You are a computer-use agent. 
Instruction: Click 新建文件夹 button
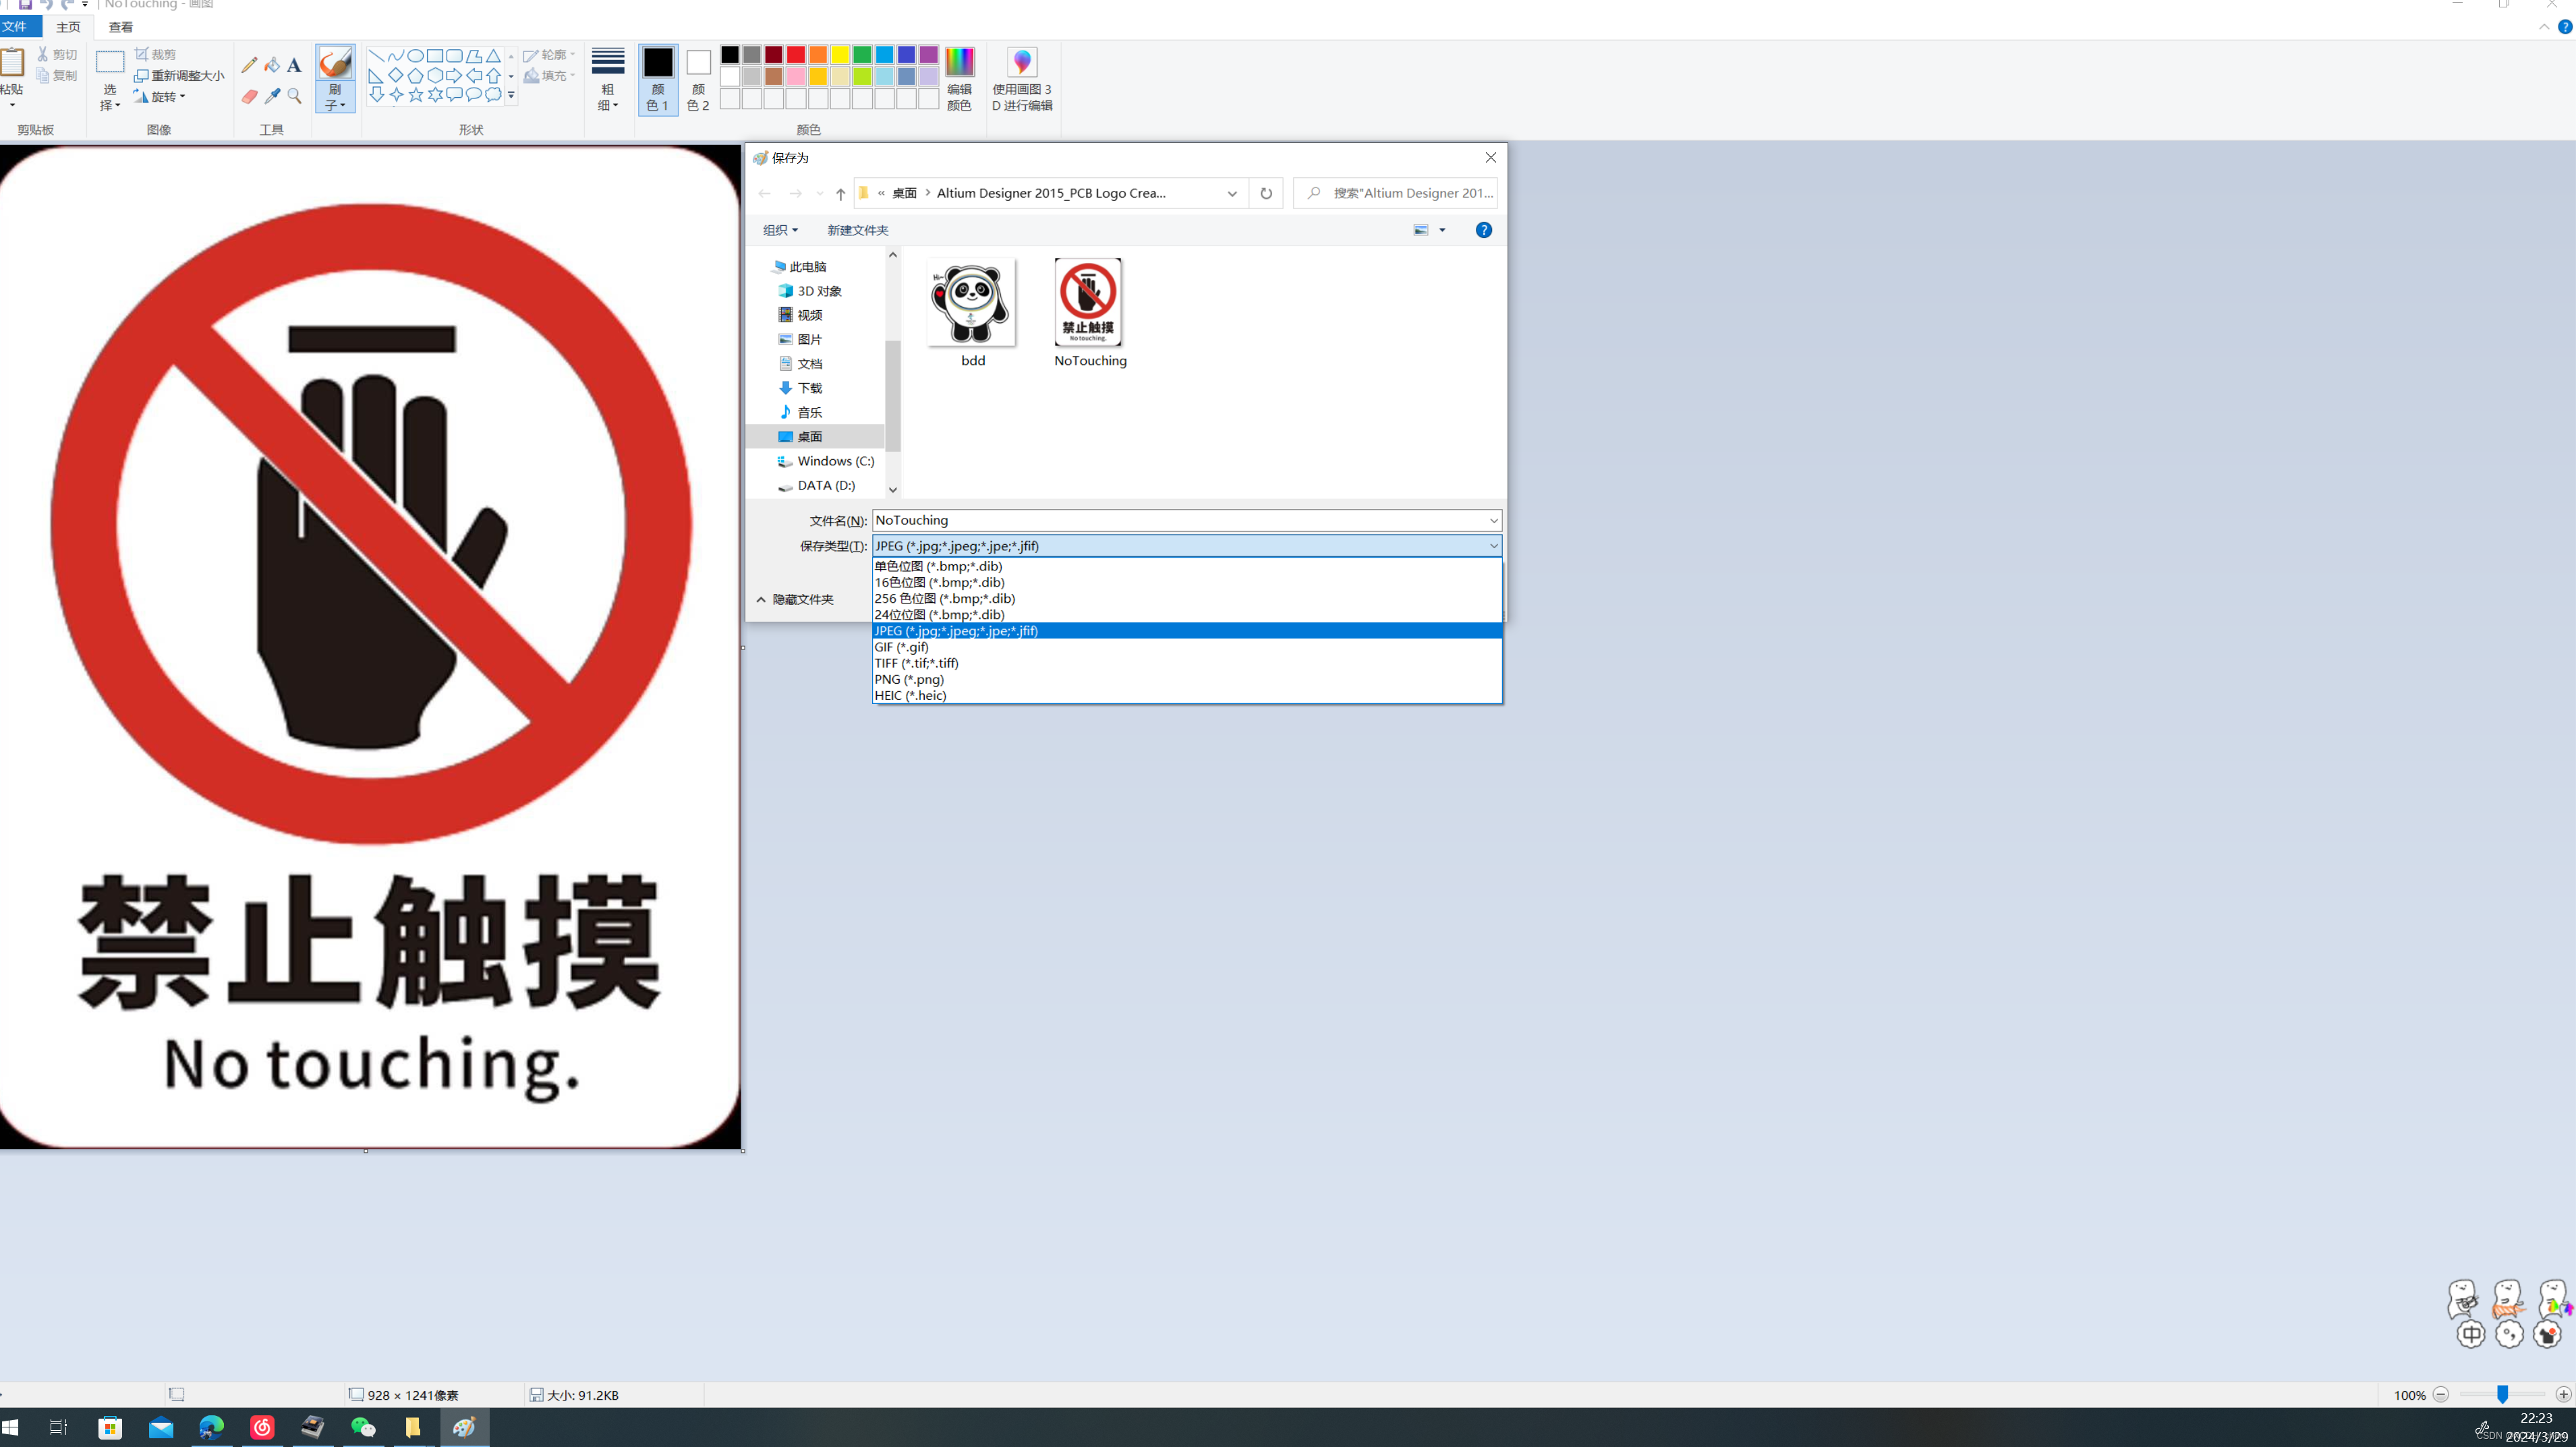coord(857,230)
